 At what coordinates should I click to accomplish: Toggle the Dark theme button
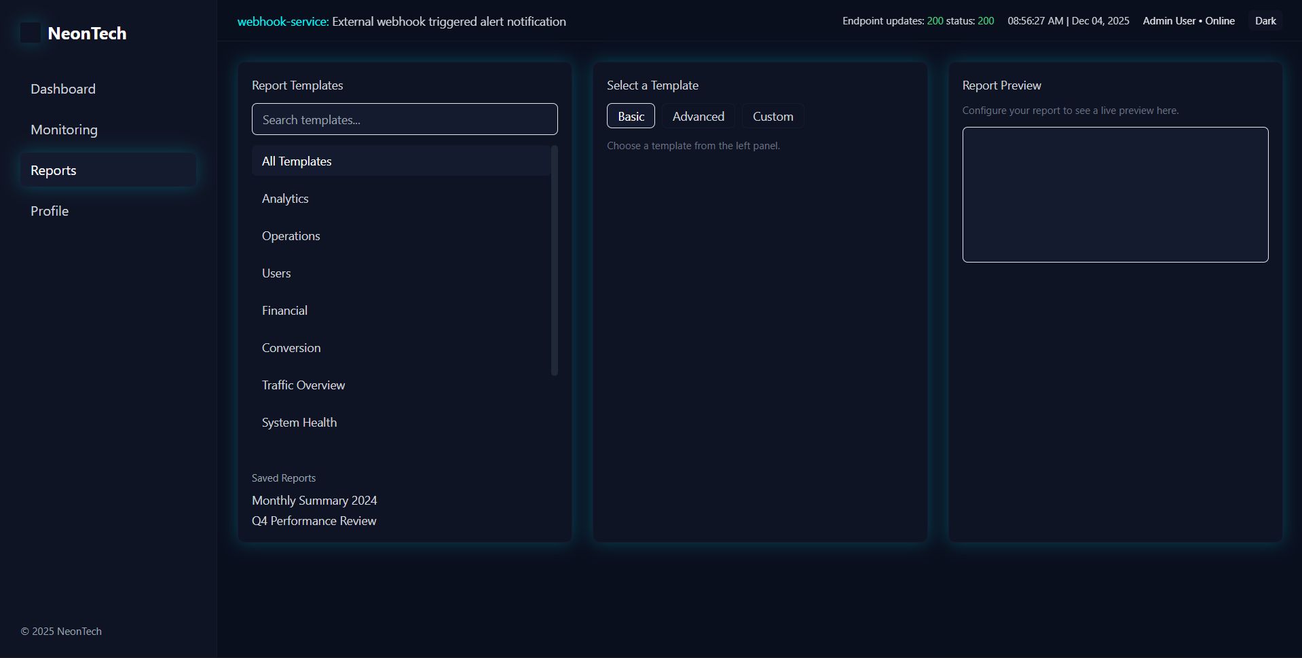(x=1265, y=21)
